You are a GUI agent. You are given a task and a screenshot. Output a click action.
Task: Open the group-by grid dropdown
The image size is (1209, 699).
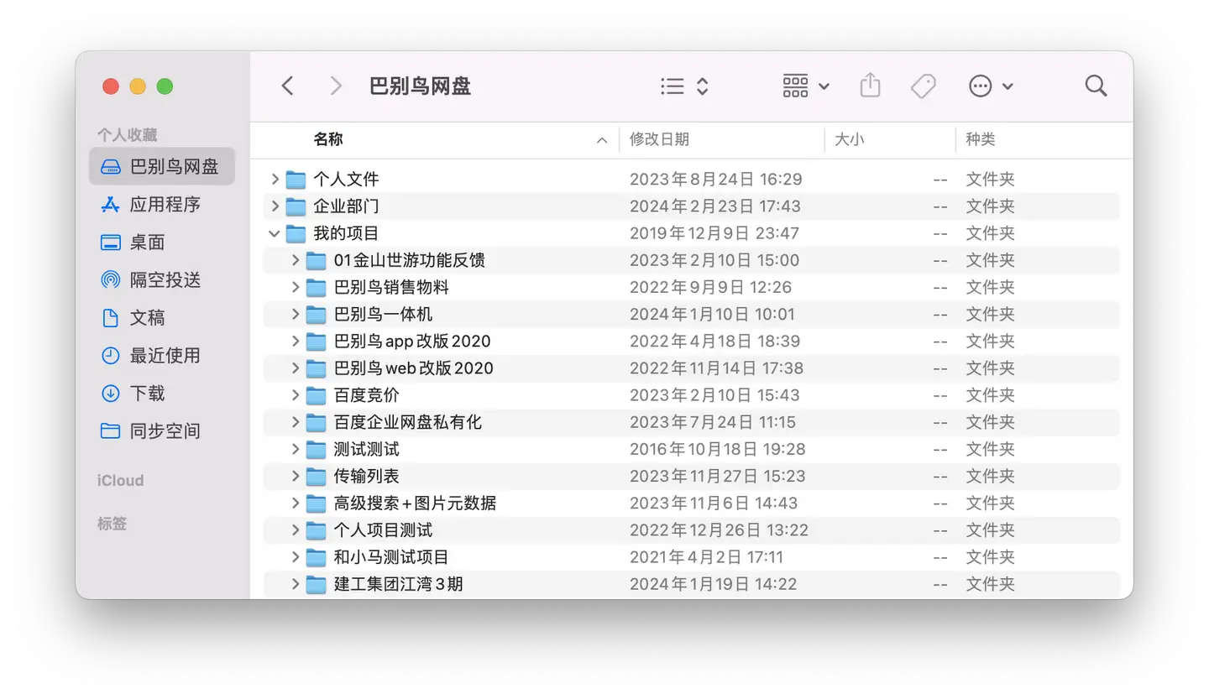click(806, 86)
